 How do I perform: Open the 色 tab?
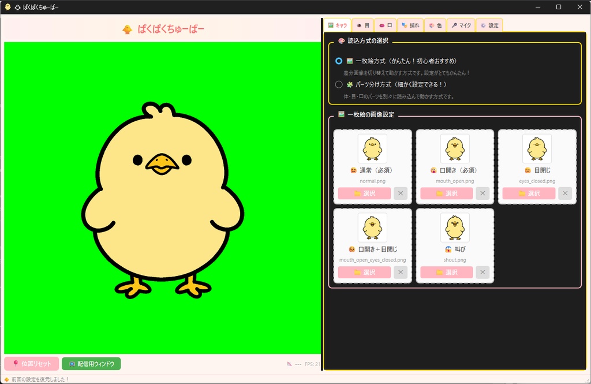point(435,25)
